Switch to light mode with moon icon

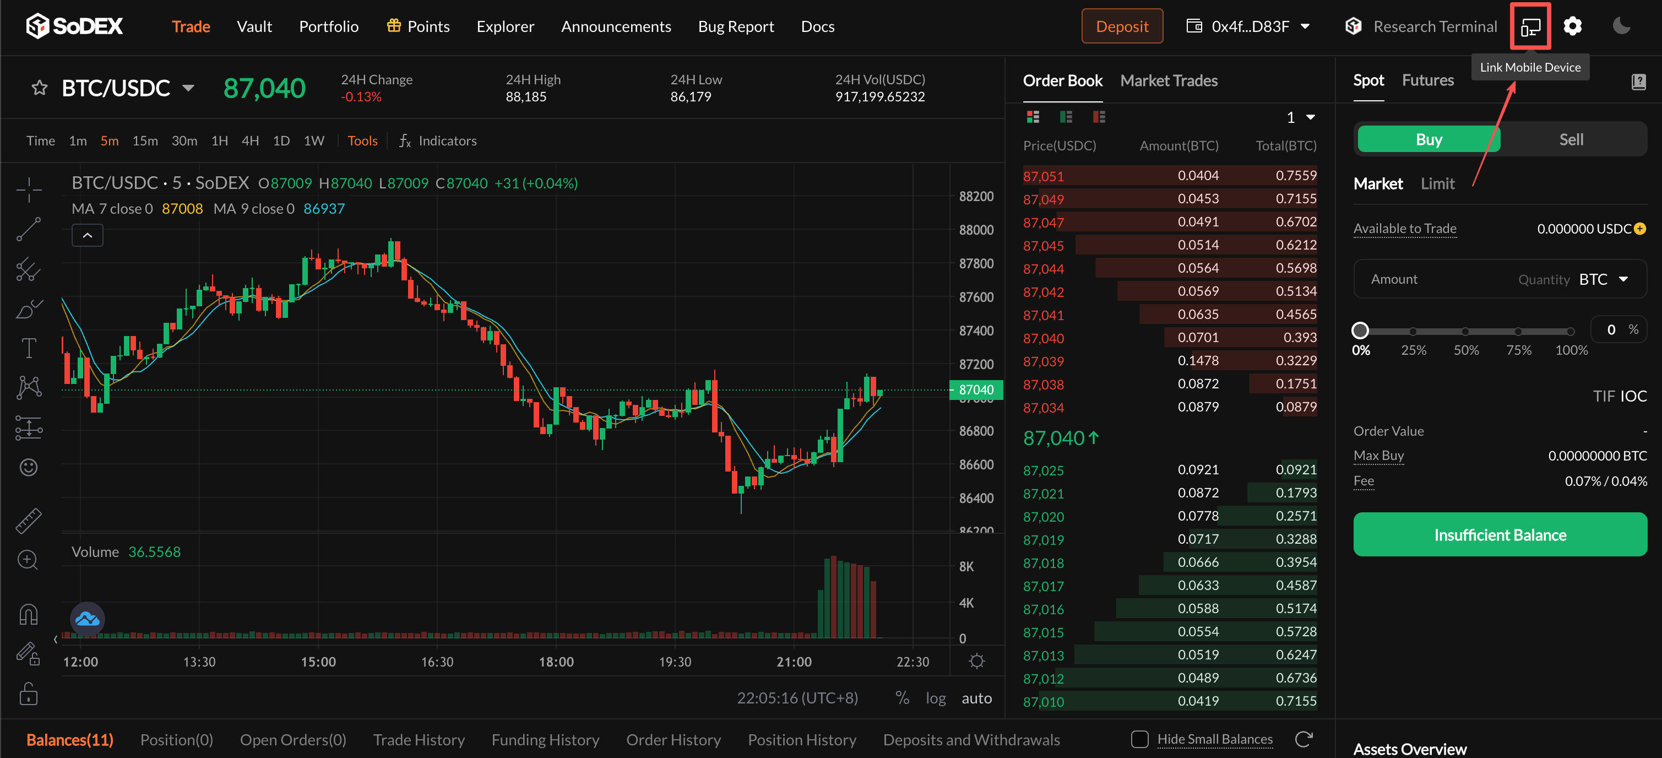[x=1621, y=26]
